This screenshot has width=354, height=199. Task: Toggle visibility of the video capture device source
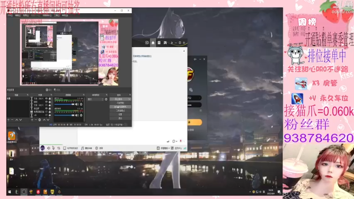pos(46,112)
